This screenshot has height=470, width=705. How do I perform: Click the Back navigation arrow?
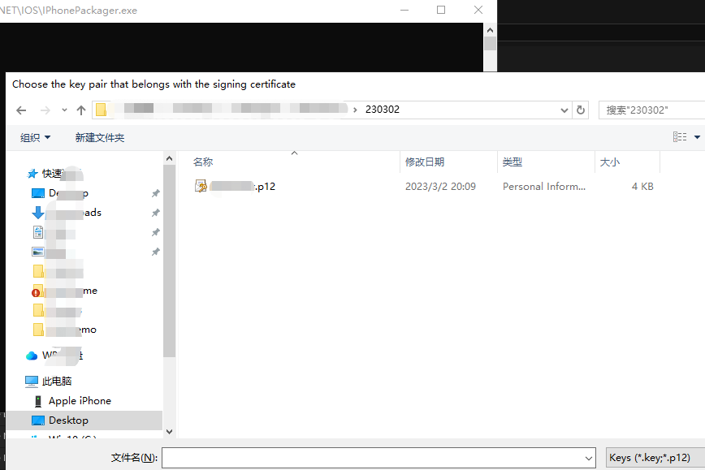(x=21, y=110)
